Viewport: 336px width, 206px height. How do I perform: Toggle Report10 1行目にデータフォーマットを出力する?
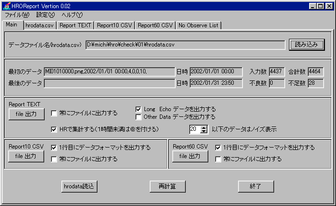point(54,148)
